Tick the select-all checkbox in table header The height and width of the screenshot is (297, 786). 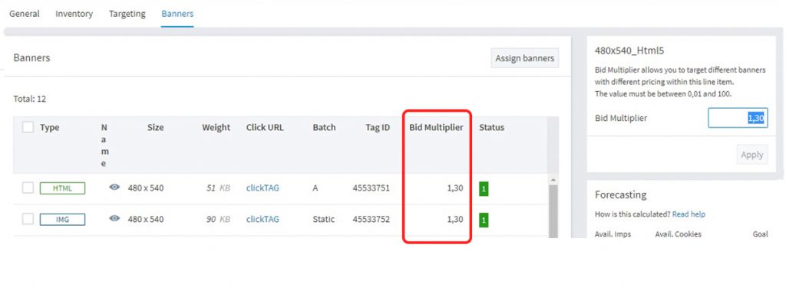coord(28,127)
